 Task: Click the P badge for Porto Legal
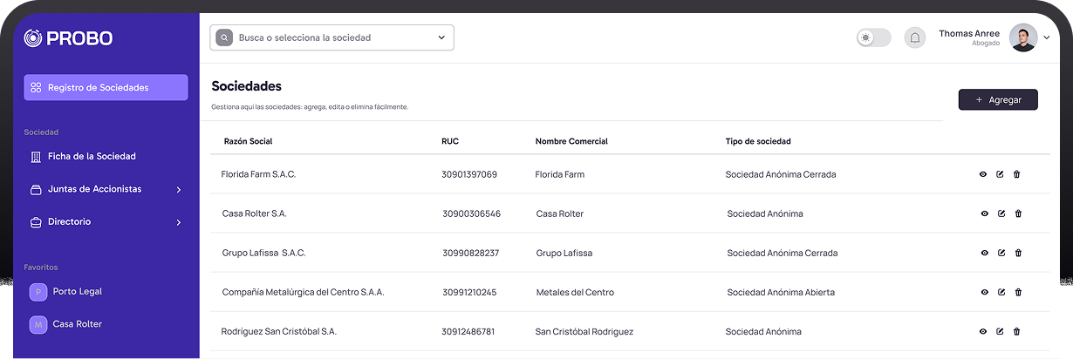(x=38, y=292)
